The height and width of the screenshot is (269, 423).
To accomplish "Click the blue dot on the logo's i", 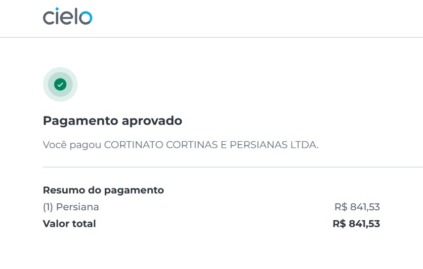I will tap(57, 9).
